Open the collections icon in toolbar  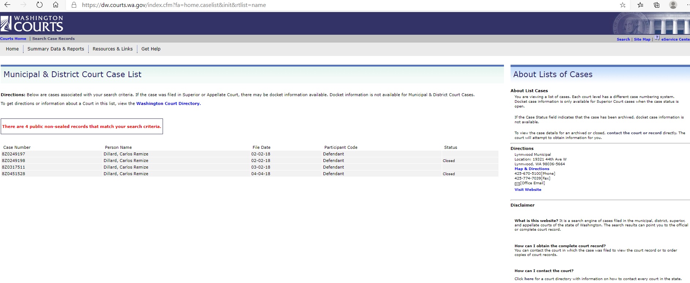click(657, 5)
